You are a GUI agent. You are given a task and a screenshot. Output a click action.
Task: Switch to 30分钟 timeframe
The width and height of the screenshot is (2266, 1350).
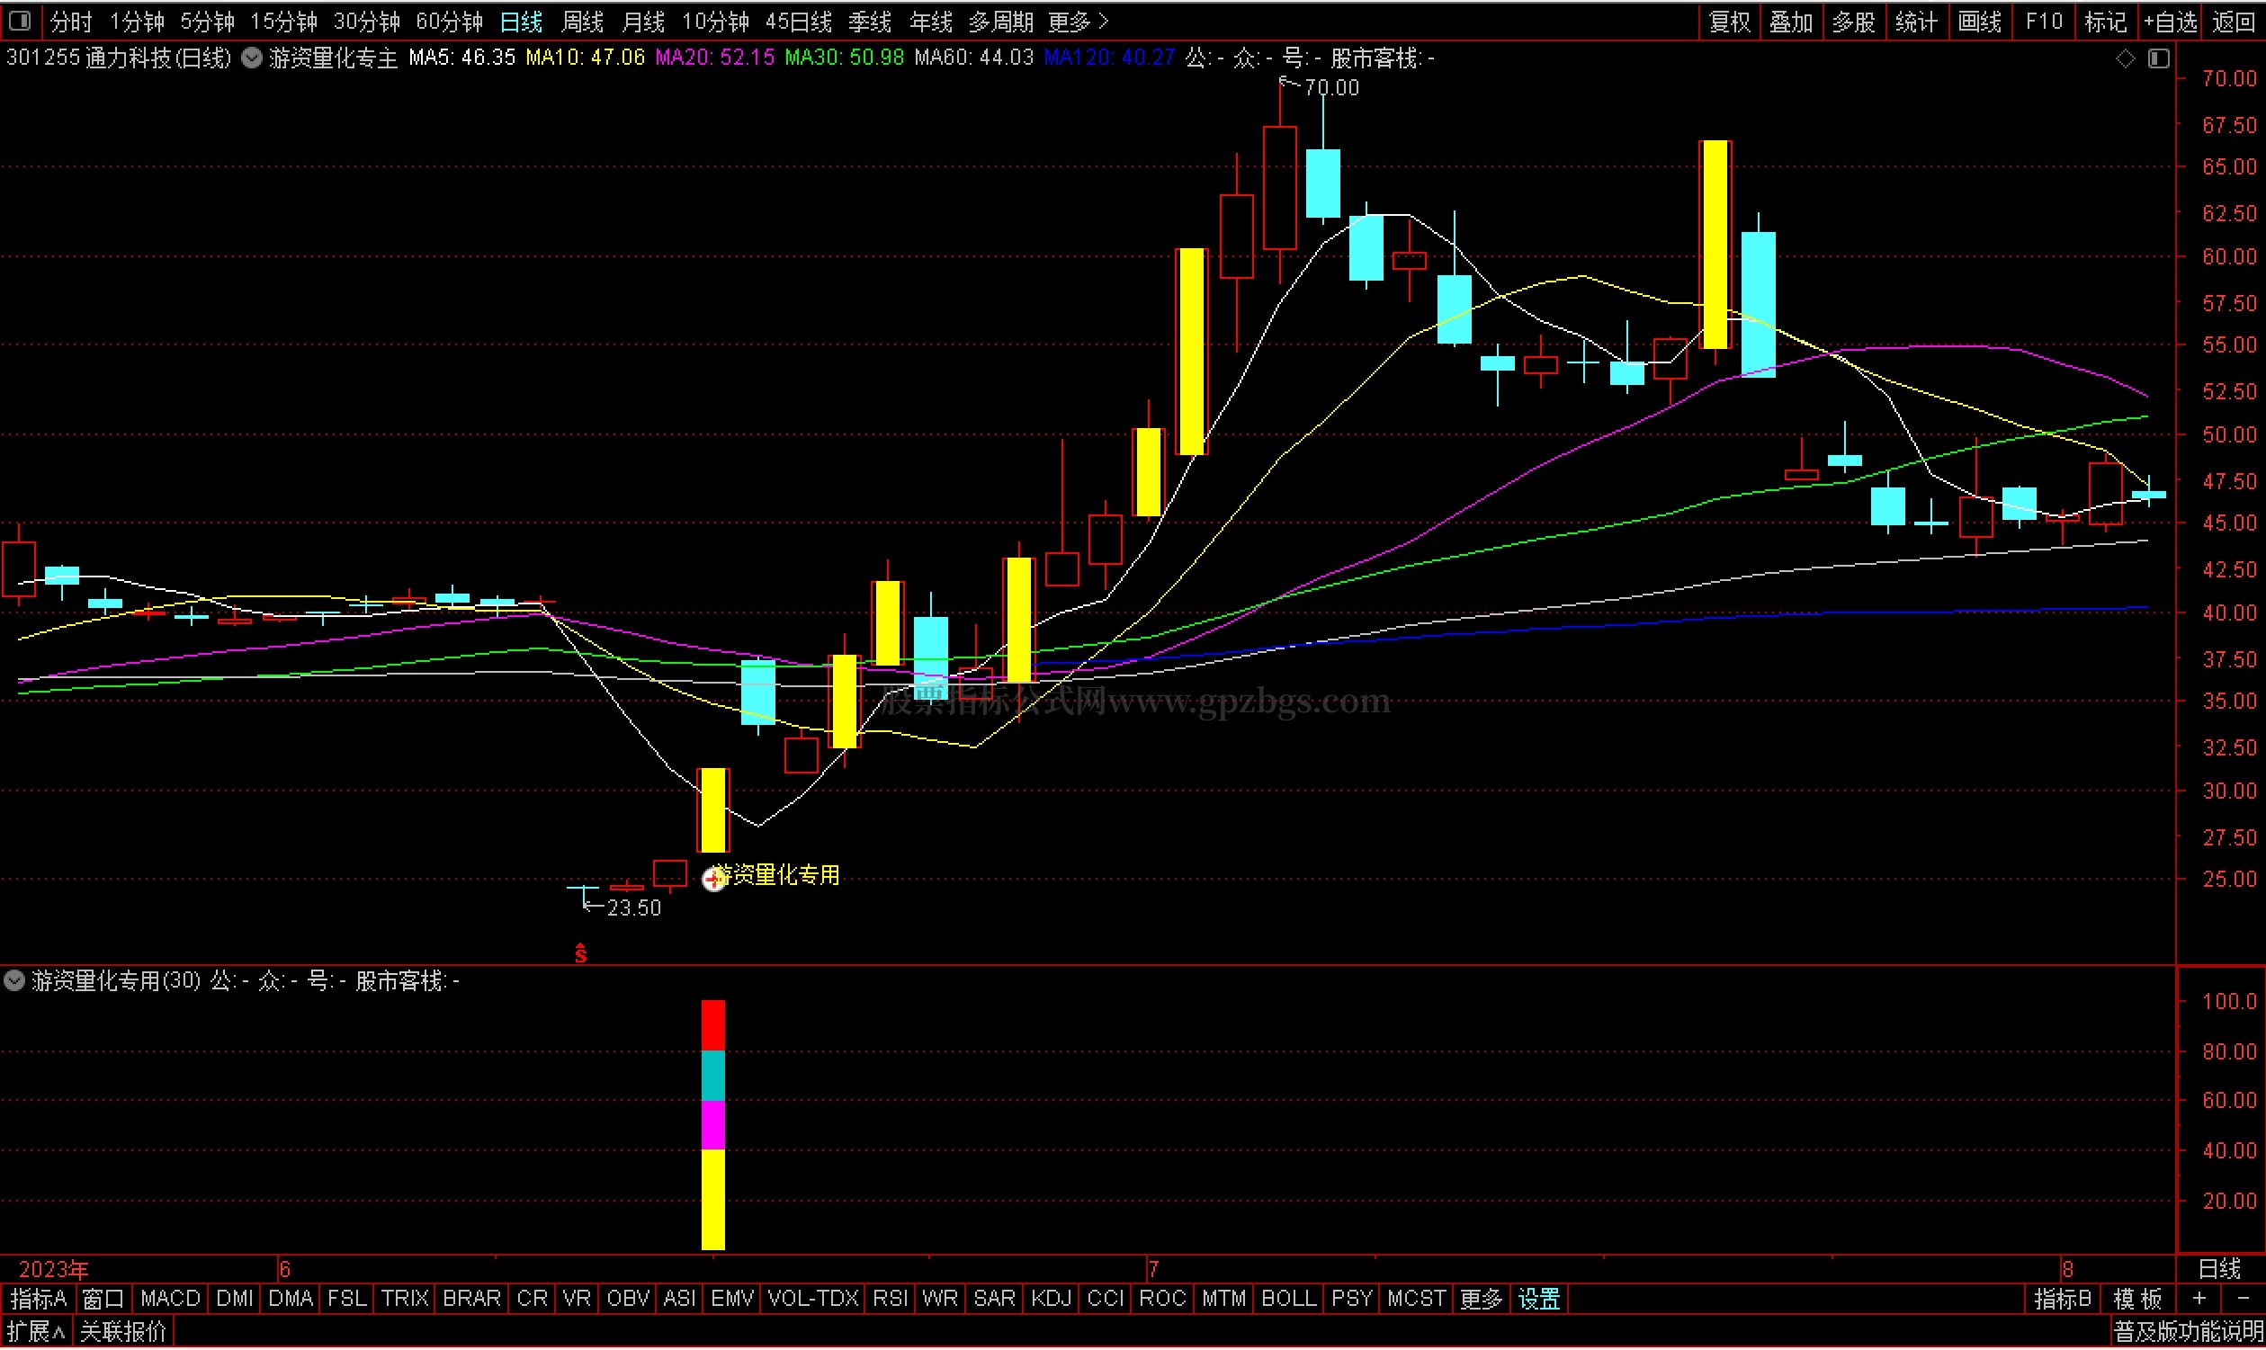pyautogui.click(x=368, y=21)
